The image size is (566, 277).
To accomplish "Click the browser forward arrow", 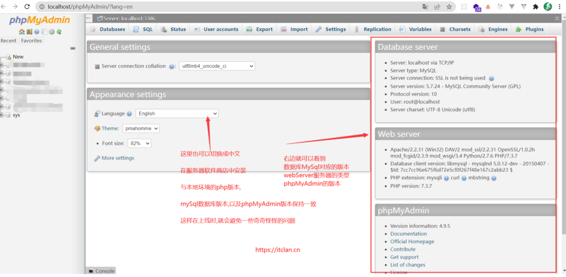I will click(15, 7).
